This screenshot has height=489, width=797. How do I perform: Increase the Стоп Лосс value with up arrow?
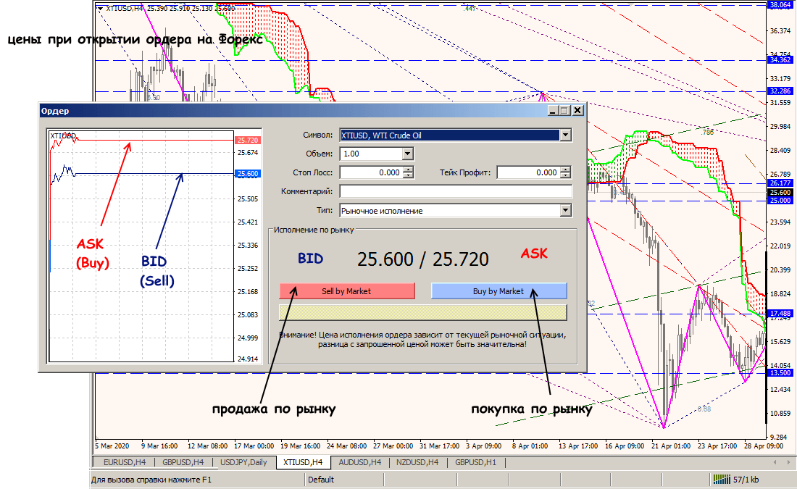[x=408, y=170]
